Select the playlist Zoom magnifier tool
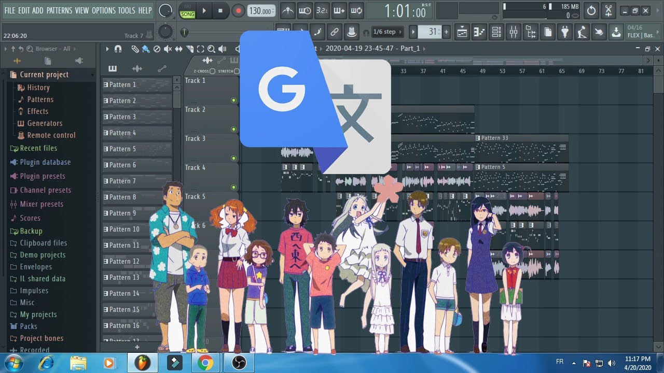 (x=211, y=49)
